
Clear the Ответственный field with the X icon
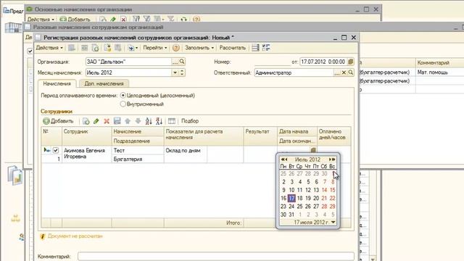click(x=344, y=72)
